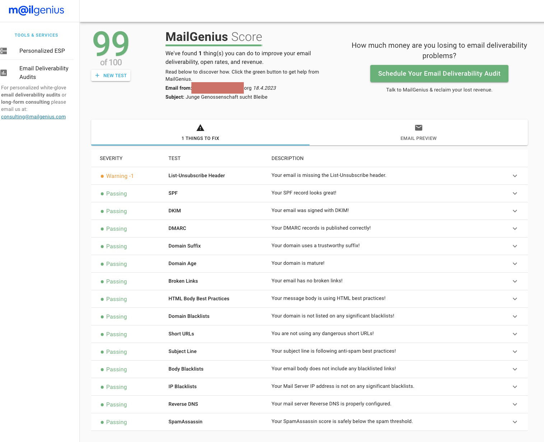
Task: Start a New Test
Action: tap(111, 75)
